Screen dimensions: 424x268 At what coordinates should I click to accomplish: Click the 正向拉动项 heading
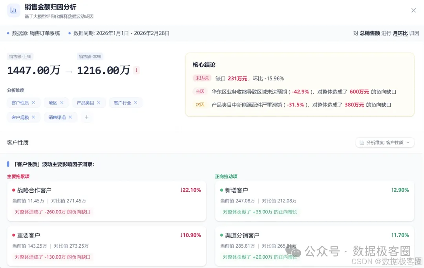pyautogui.click(x=226, y=177)
